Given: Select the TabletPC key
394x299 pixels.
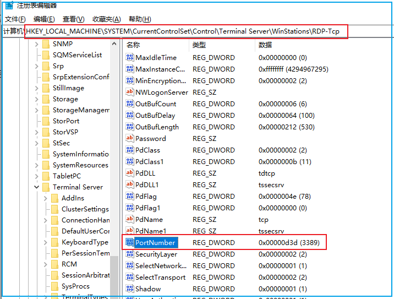Looking at the screenshot, I should pyautogui.click(x=67, y=176).
